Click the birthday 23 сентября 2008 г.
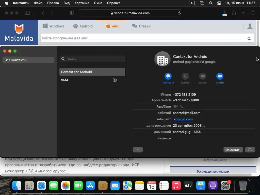The image size is (260, 195). (x=189, y=125)
